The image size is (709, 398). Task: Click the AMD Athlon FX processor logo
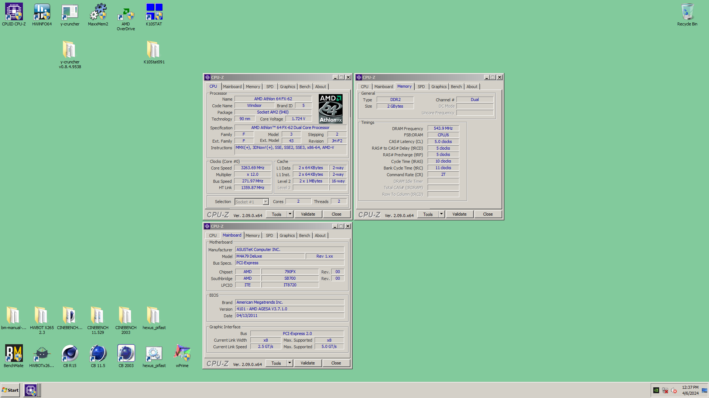click(330, 108)
